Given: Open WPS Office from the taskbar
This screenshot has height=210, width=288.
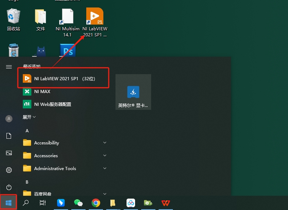Looking at the screenshot, I should pyautogui.click(x=165, y=203).
